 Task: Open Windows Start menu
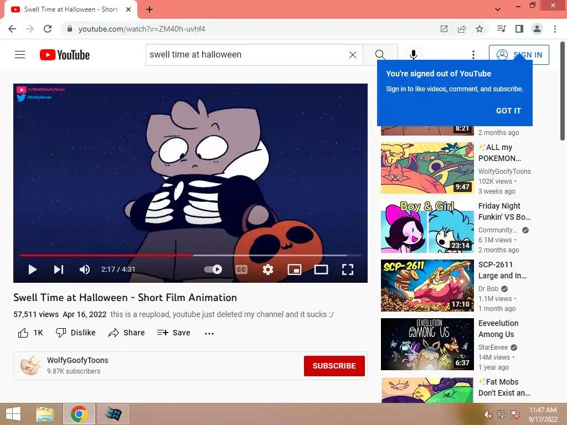tap(13, 414)
